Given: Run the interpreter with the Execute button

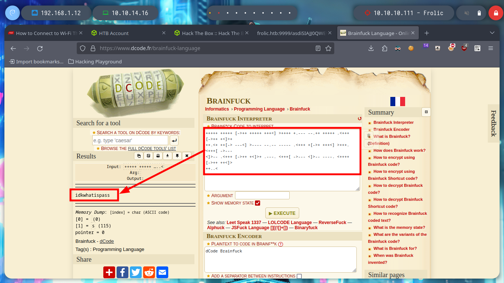Looking at the screenshot, I should [x=282, y=213].
